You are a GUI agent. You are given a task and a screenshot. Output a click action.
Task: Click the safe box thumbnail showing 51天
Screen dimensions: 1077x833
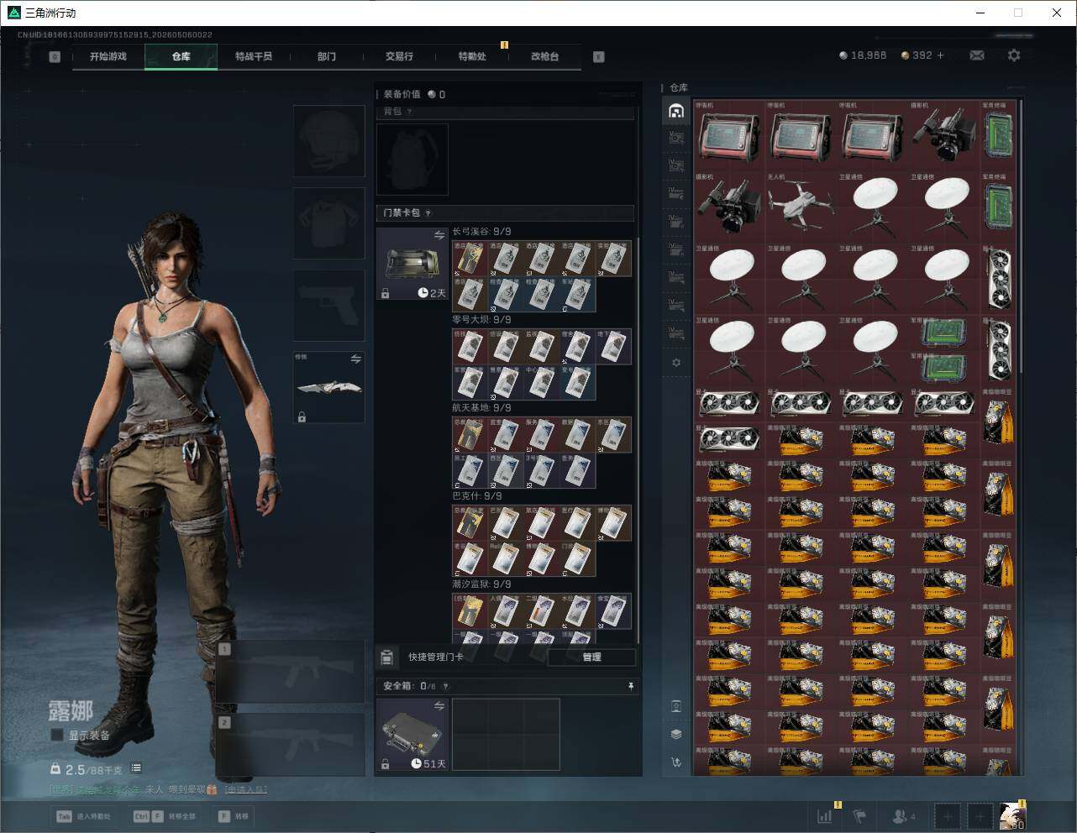click(412, 735)
